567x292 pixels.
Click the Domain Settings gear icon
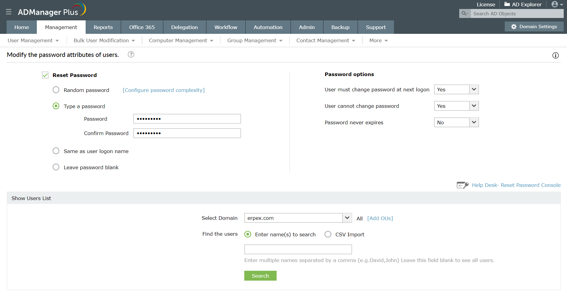(x=514, y=27)
